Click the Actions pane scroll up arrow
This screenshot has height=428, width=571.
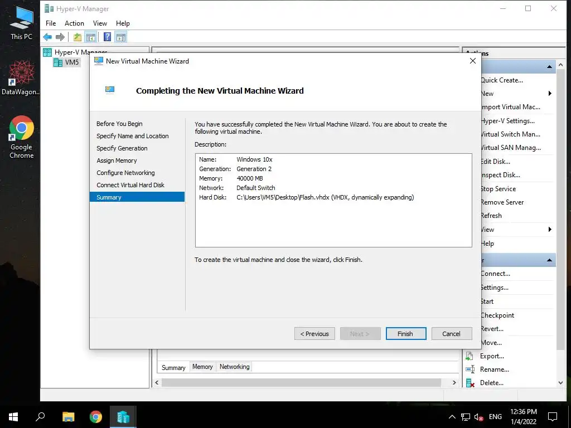pyautogui.click(x=561, y=65)
